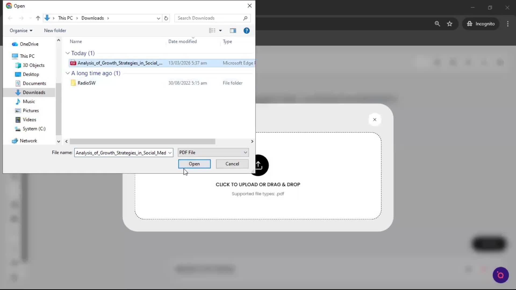Click the back navigation arrow

pos(10,18)
